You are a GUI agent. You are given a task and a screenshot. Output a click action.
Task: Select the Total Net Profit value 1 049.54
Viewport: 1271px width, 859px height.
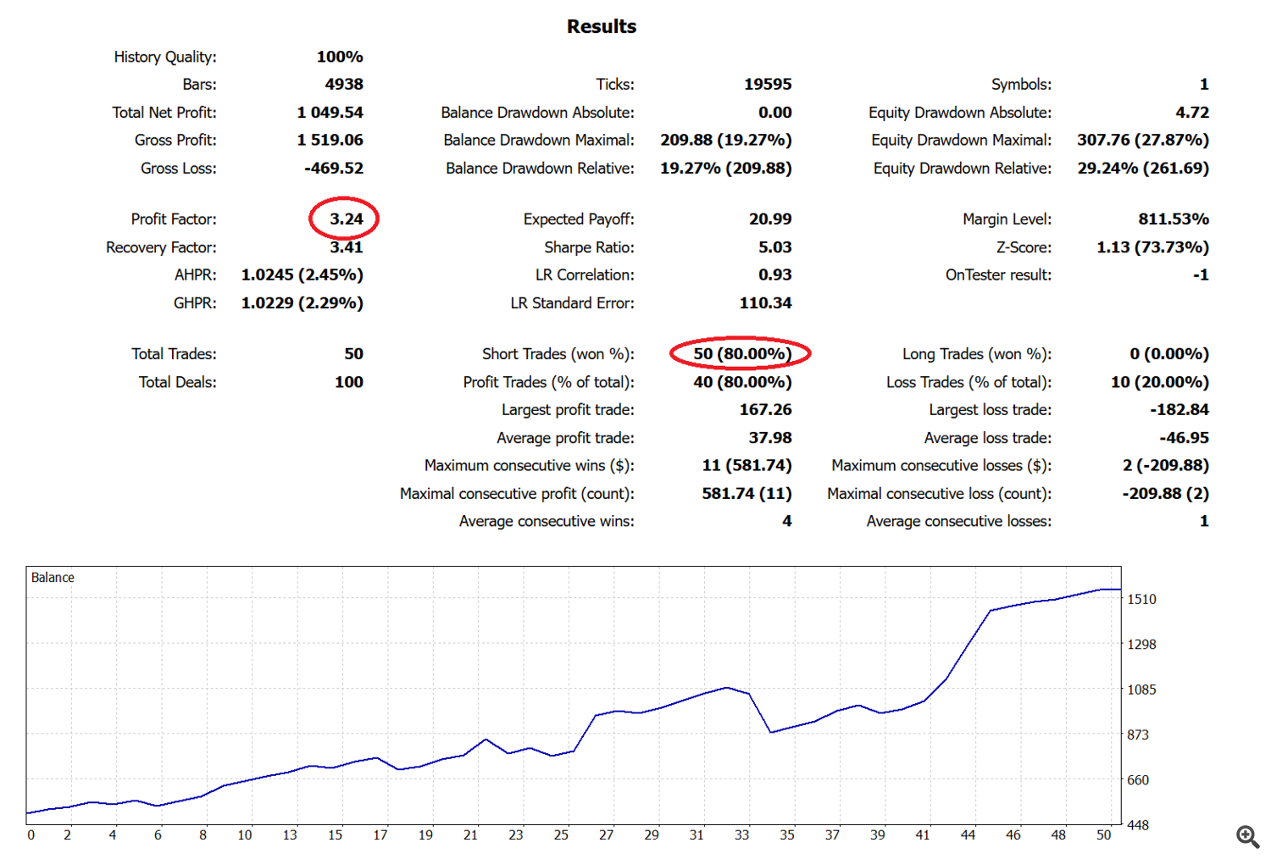coord(330,113)
